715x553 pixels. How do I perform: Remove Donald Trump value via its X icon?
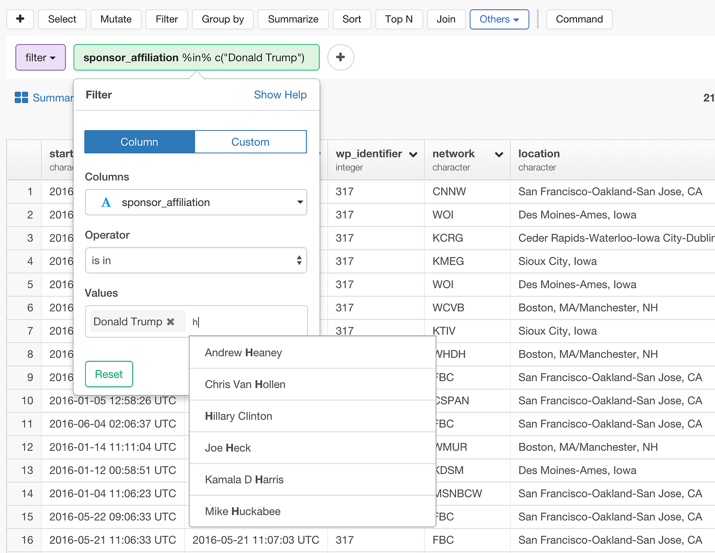pos(171,321)
